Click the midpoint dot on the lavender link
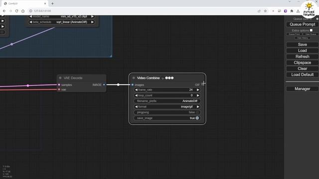Viewport: 319px width, 179px height. (x=12, y=44)
